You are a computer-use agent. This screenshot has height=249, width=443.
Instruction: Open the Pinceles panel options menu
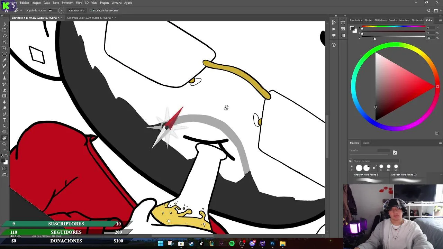(440, 143)
